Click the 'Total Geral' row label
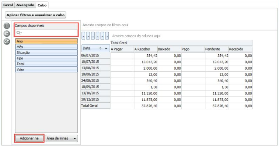 [x=95, y=106]
